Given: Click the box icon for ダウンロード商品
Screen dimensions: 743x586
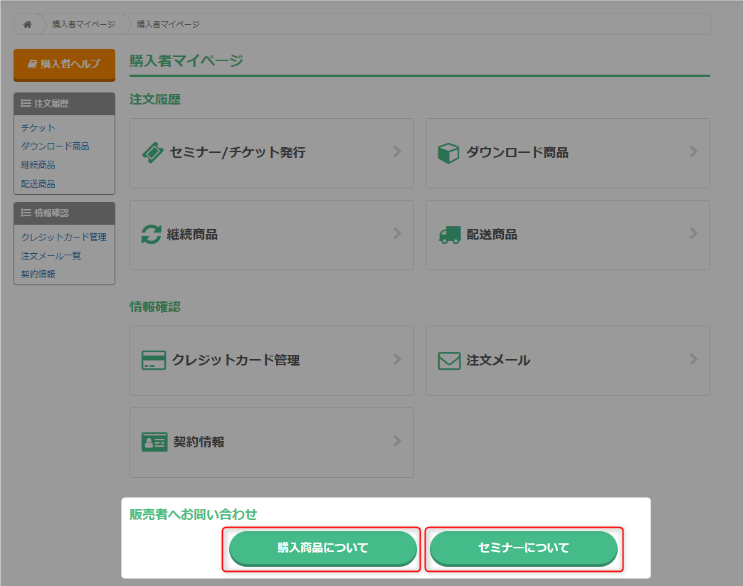Looking at the screenshot, I should pos(448,153).
